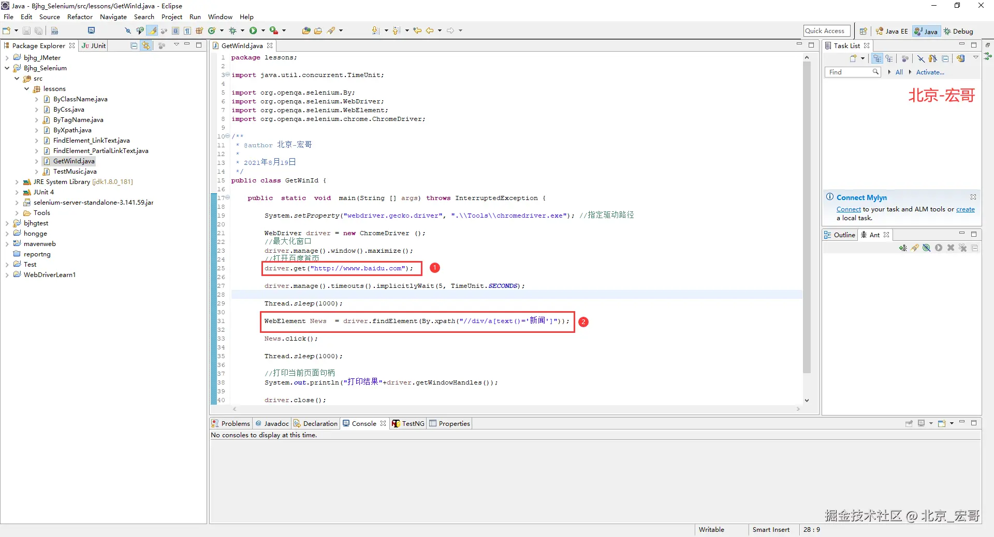Collapse All in Task List toolbar
The image size is (994, 537).
tap(945, 58)
